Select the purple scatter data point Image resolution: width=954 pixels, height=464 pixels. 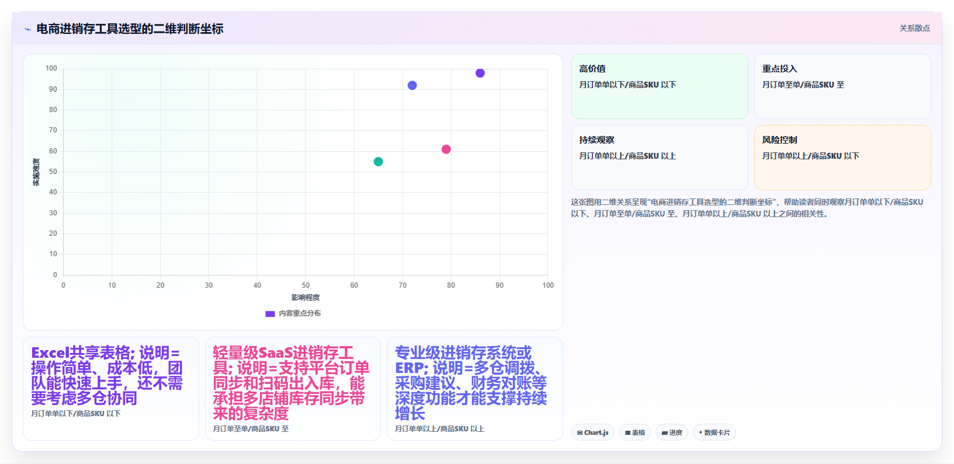[480, 73]
